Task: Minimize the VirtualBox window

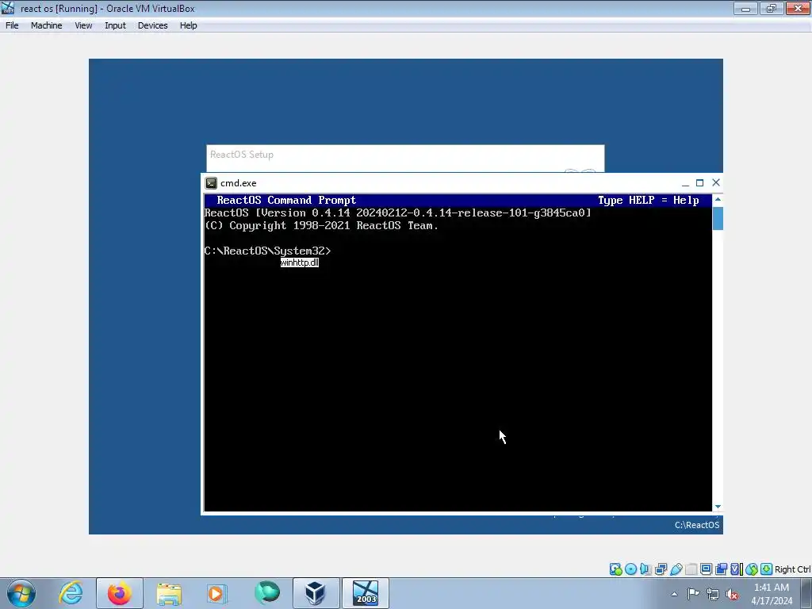Action: tap(745, 8)
